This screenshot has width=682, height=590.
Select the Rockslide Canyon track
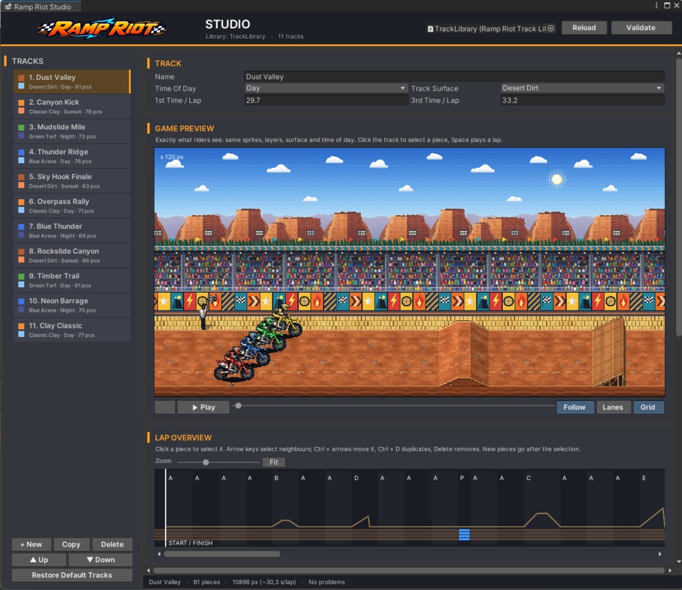click(72, 255)
